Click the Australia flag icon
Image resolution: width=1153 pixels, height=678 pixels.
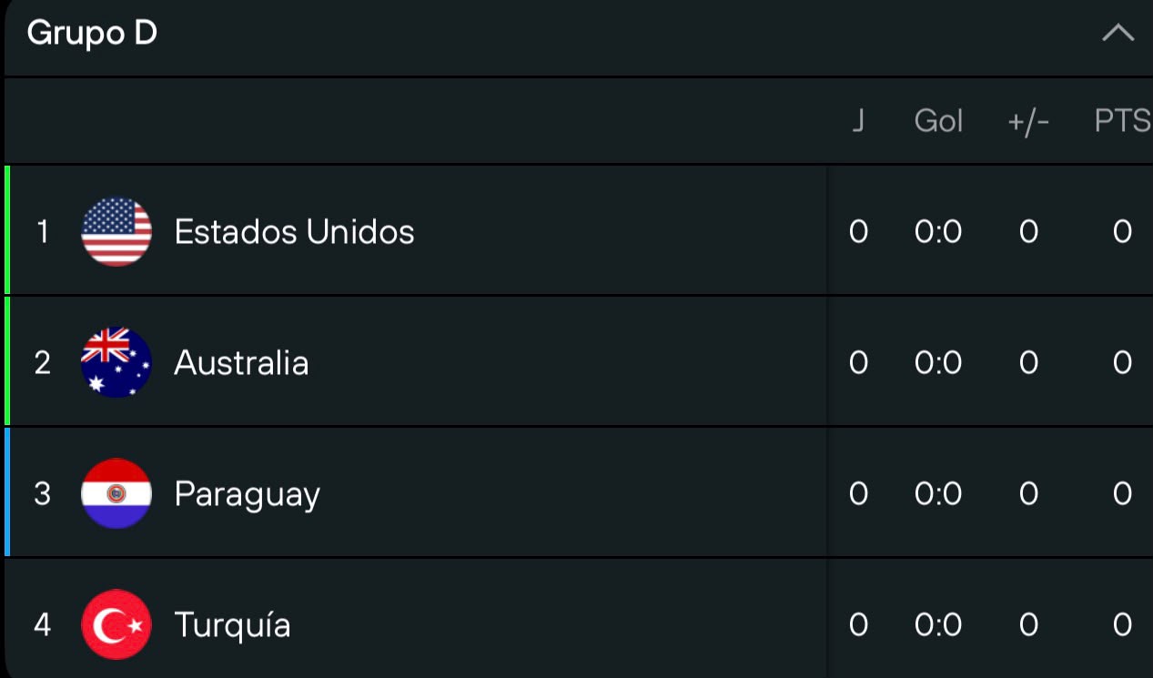[116, 362]
